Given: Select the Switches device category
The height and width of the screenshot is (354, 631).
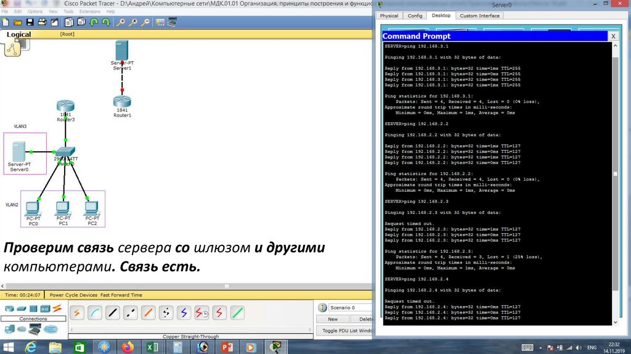Looking at the screenshot, I should pos(22,309).
